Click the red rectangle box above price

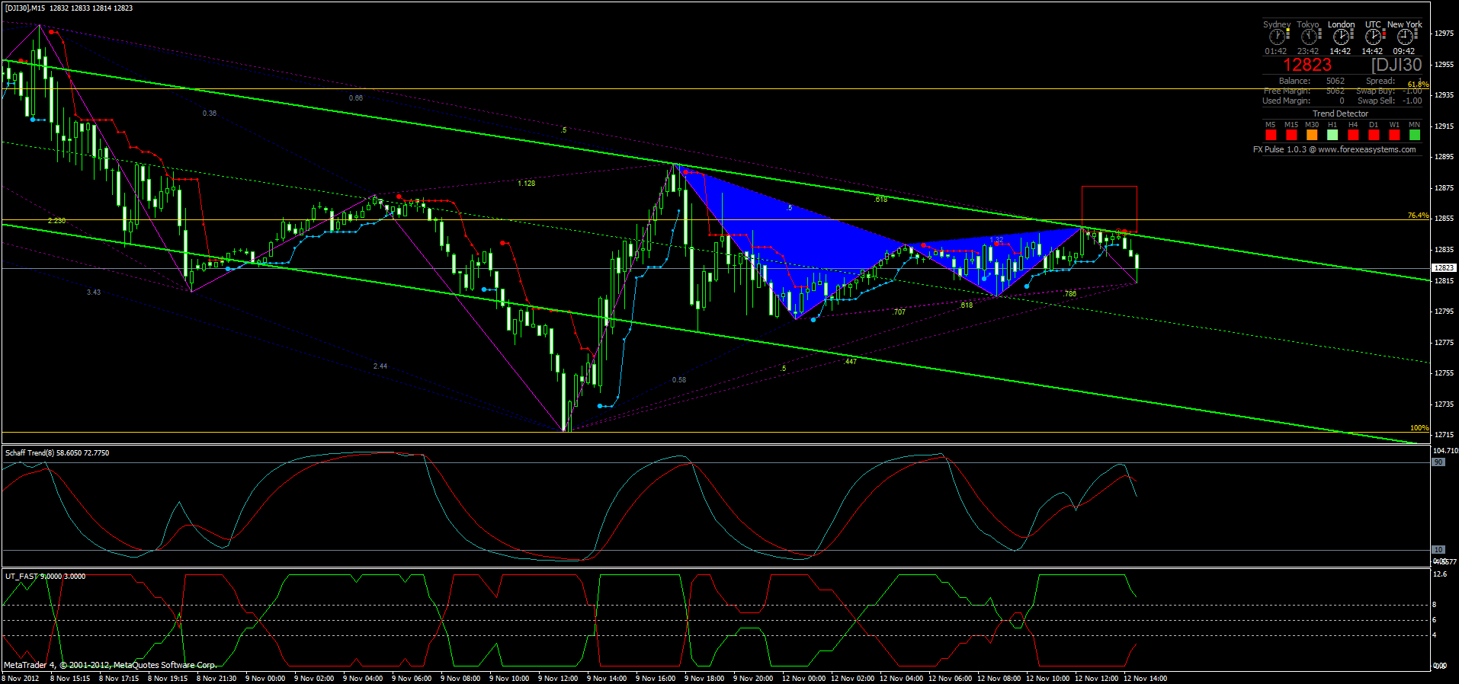coord(1109,209)
